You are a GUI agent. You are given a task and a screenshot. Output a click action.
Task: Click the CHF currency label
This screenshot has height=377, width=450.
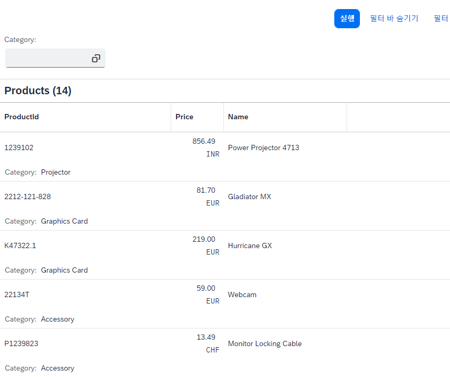pos(213,350)
